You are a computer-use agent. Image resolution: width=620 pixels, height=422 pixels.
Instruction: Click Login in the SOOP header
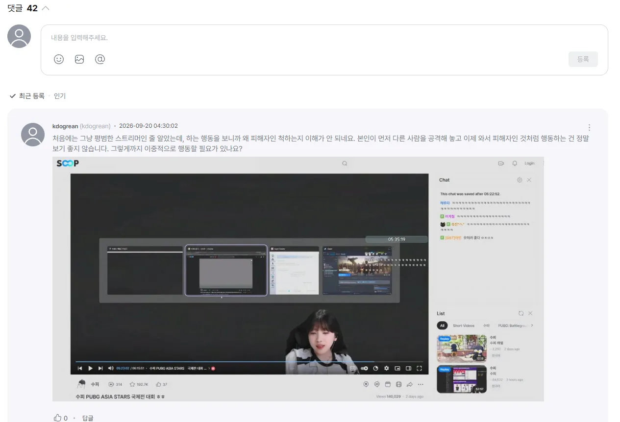tap(529, 164)
